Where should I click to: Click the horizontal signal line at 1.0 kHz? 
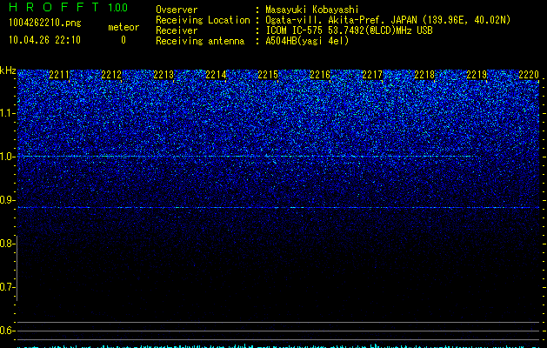248,156
